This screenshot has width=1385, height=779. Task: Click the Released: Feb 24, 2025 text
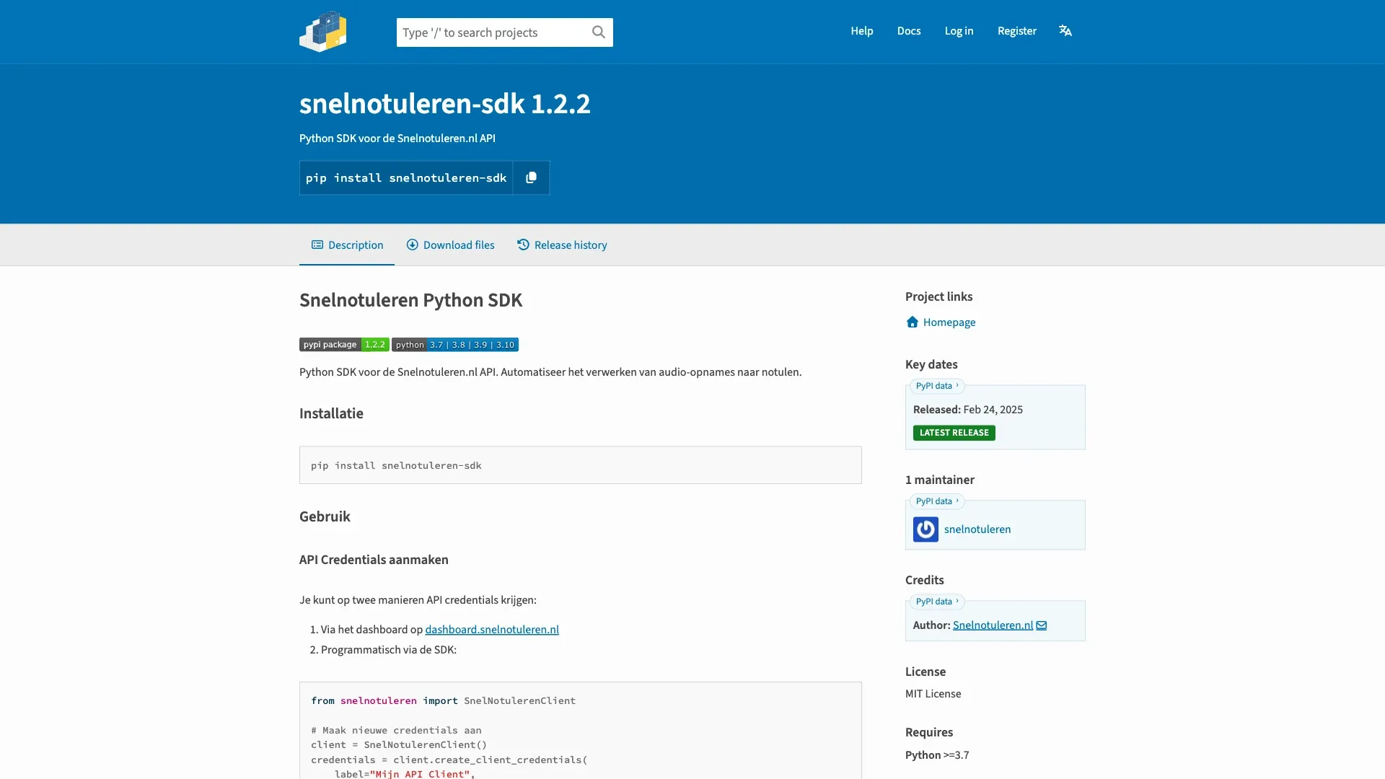tap(968, 410)
